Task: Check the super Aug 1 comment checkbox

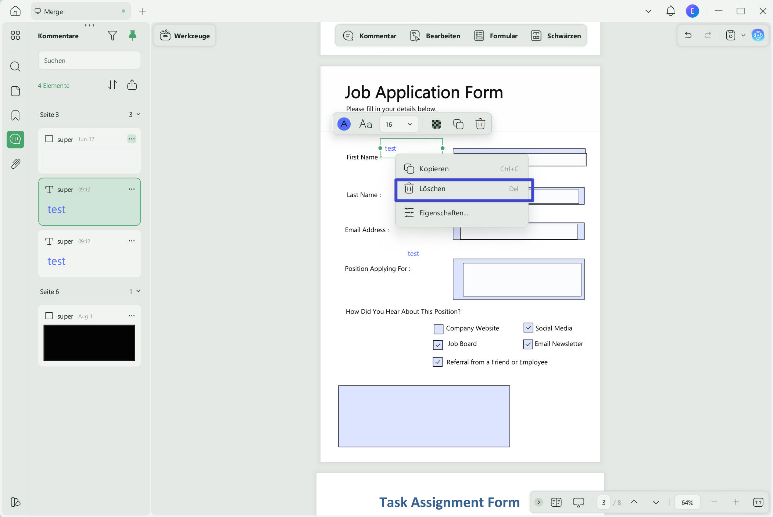Action: point(49,316)
